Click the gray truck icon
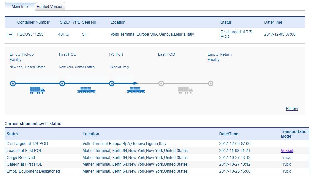 click(x=185, y=90)
